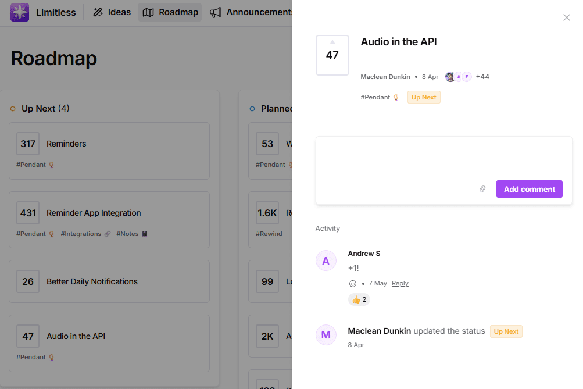Open Announcements from the megaphone icon
Screen dimensions: 583x389
pyautogui.click(x=216, y=12)
